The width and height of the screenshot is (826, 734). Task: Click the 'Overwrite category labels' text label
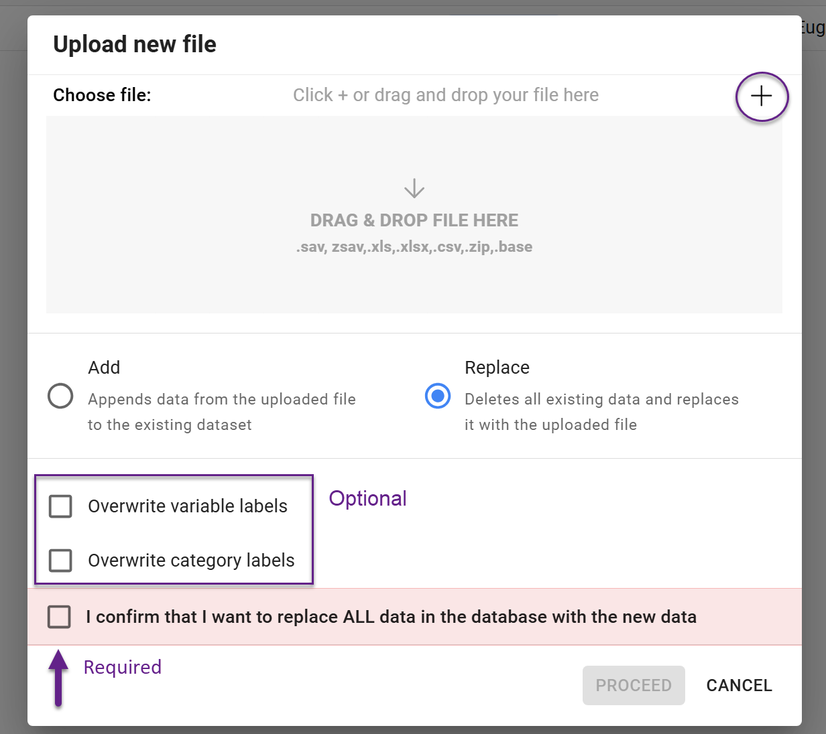191,561
